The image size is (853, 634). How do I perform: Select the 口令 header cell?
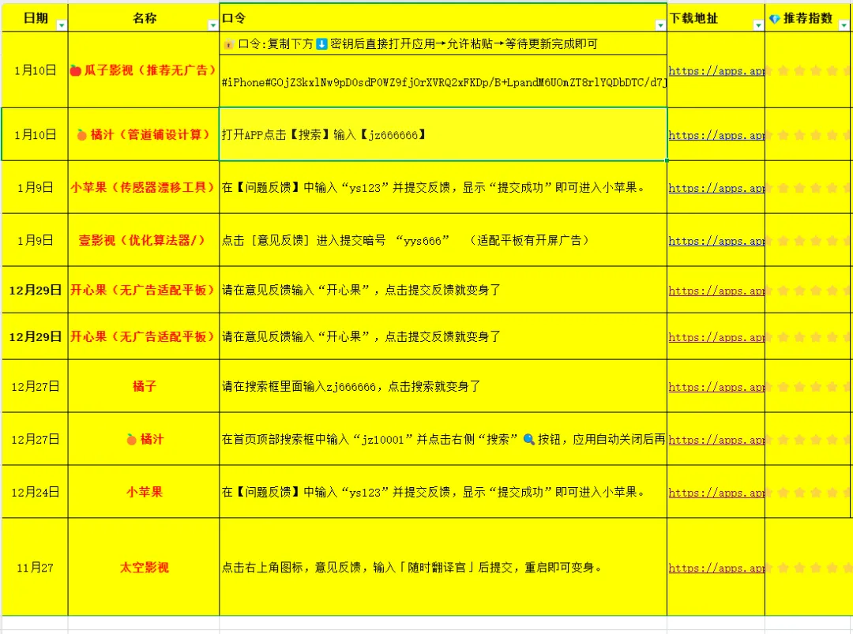[443, 17]
